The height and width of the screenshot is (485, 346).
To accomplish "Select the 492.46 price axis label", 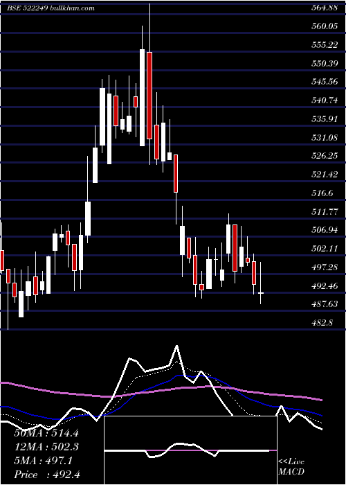I will pyautogui.click(x=324, y=285).
